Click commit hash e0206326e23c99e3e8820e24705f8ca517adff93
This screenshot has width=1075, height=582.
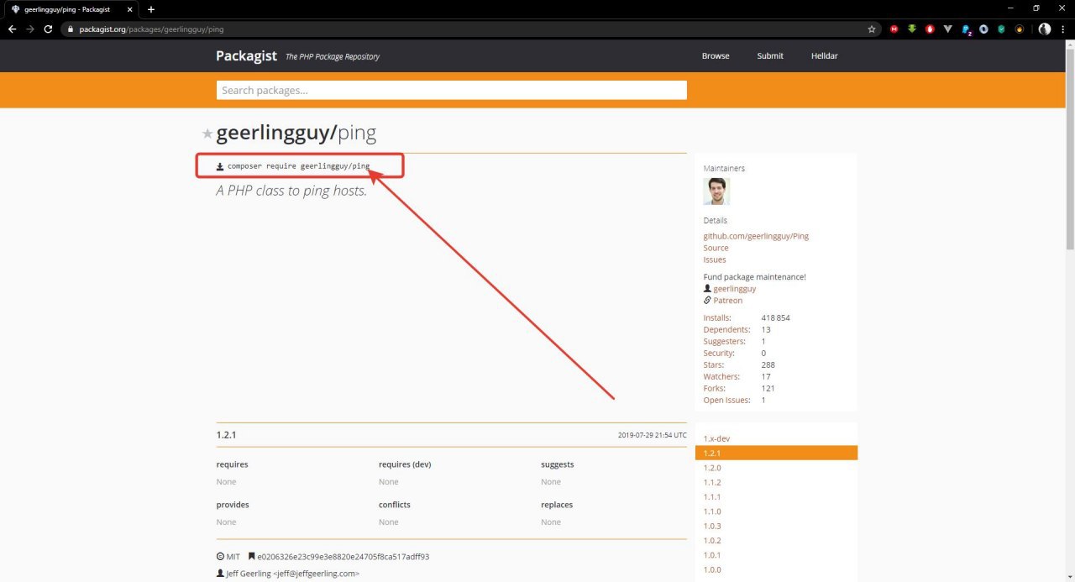(x=343, y=557)
